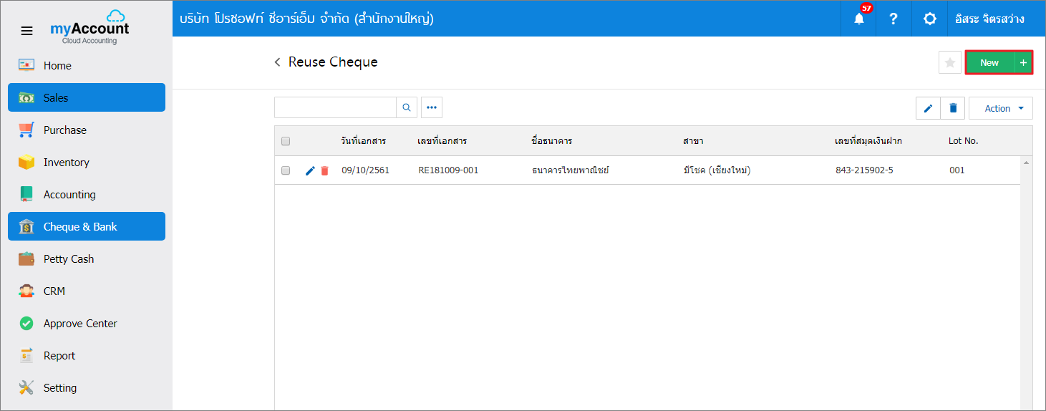Sort by ชื่อธนาคาร column header
Screen dimensions: 1046x411
(552, 141)
